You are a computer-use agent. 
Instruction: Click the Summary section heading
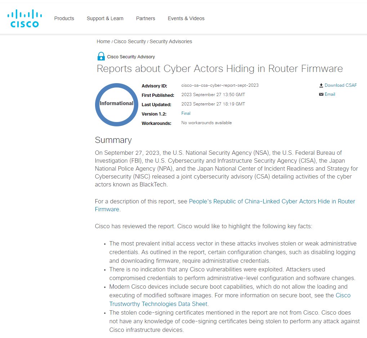[113, 140]
